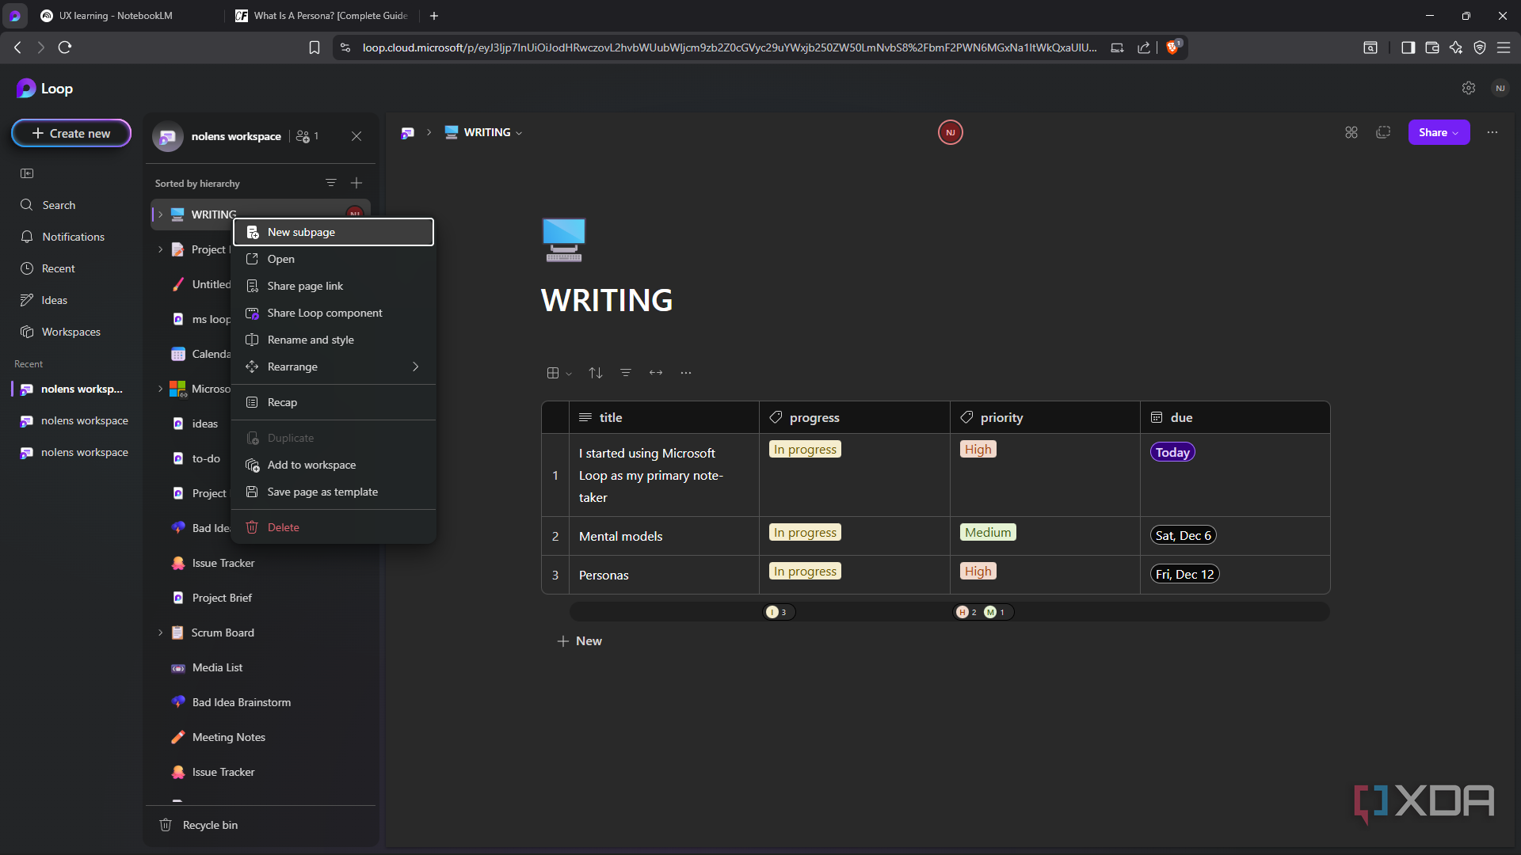
Task: Toggle the browser sidebar panel button
Action: click(1408, 47)
